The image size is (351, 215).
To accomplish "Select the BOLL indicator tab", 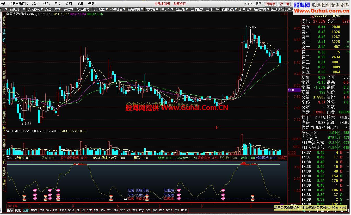I will coord(169,210).
